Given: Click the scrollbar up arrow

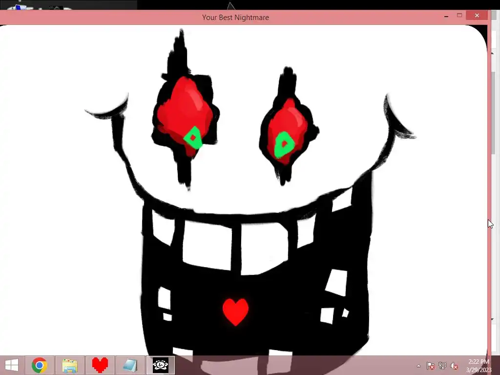Looking at the screenshot, I should point(492,53).
